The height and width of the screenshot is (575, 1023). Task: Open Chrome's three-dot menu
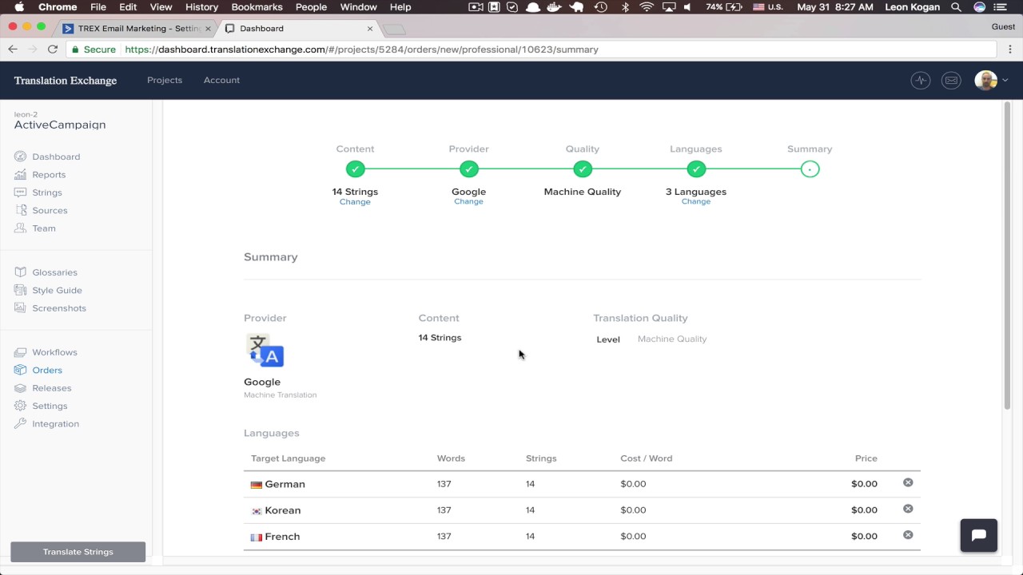point(1009,50)
